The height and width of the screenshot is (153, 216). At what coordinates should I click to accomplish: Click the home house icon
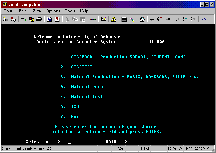(142, 19)
